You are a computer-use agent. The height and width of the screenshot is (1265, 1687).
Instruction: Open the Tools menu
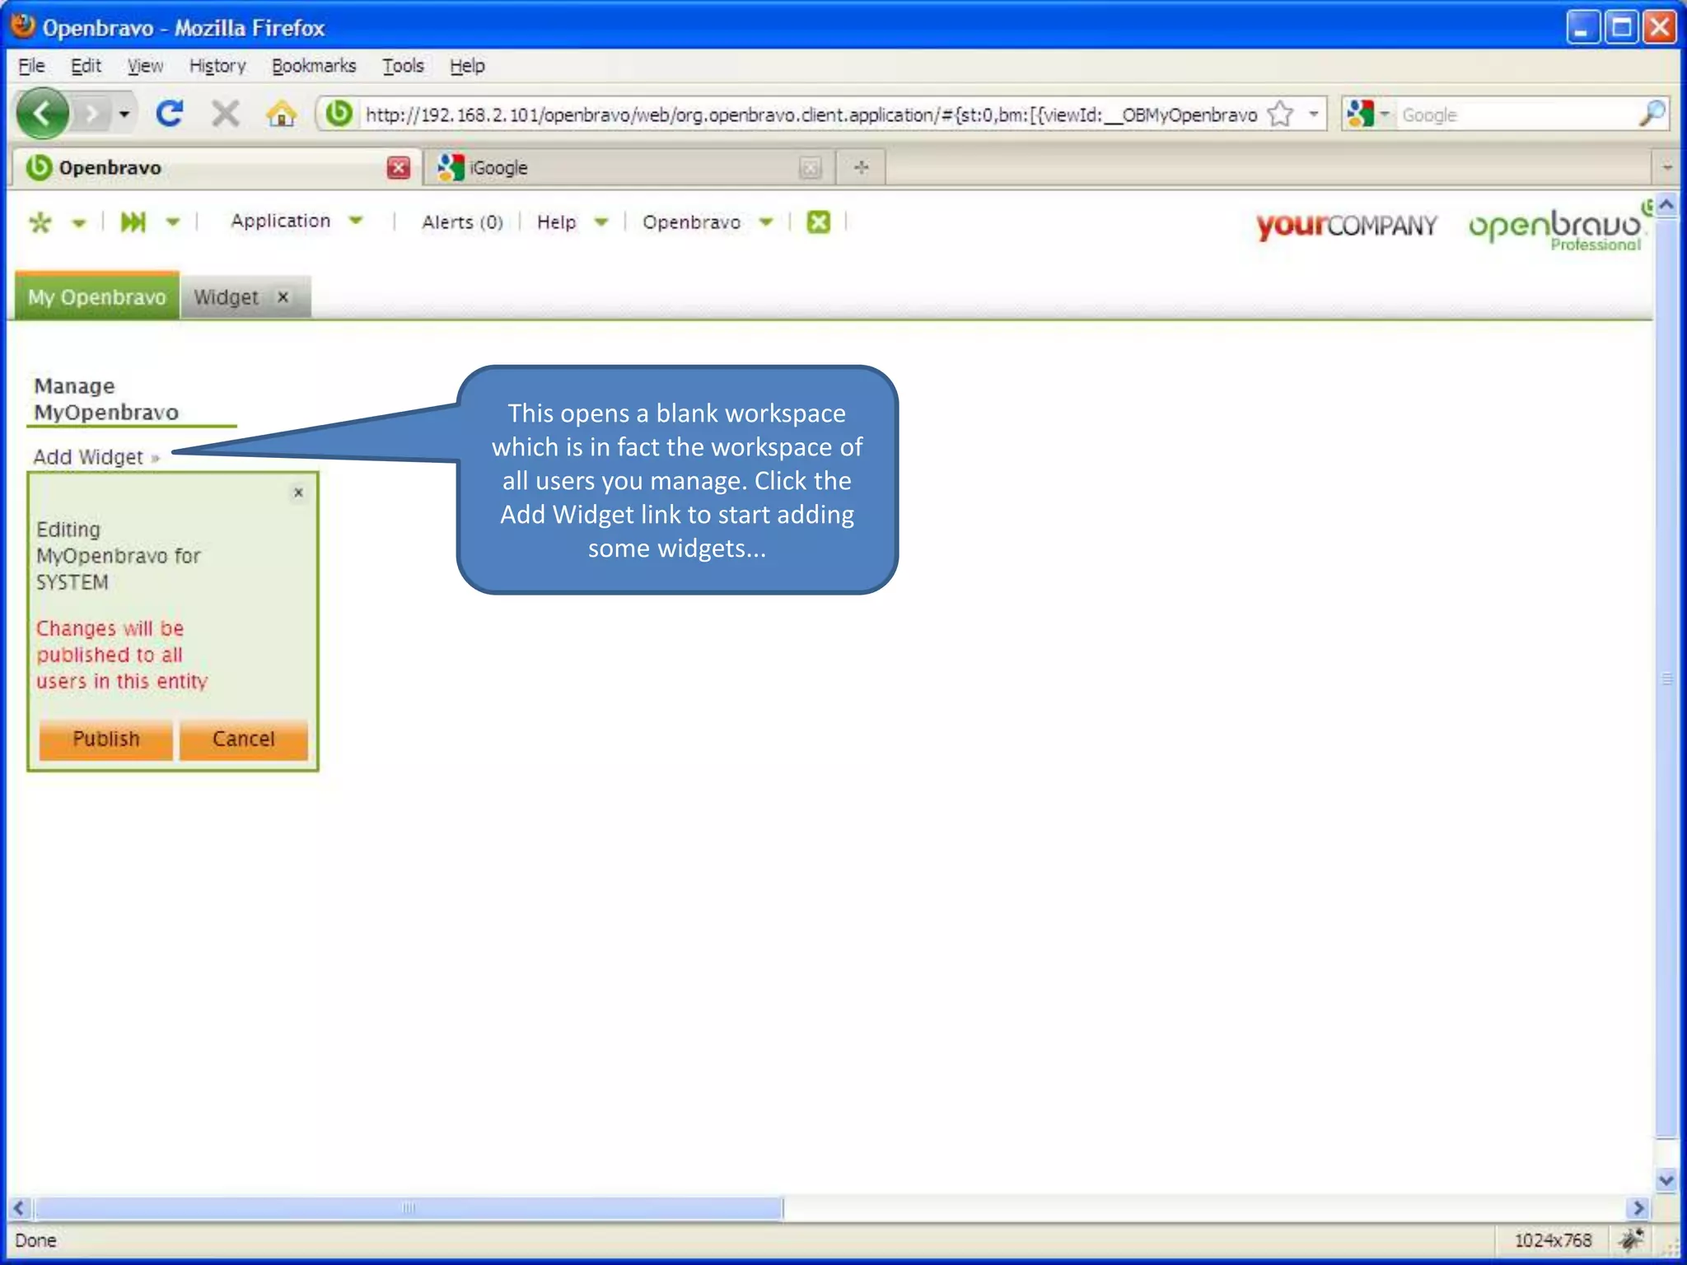(403, 66)
